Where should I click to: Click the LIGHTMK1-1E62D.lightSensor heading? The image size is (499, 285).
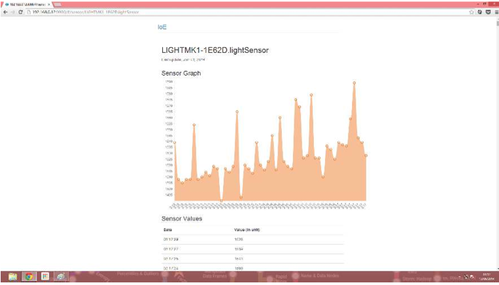[x=215, y=50]
